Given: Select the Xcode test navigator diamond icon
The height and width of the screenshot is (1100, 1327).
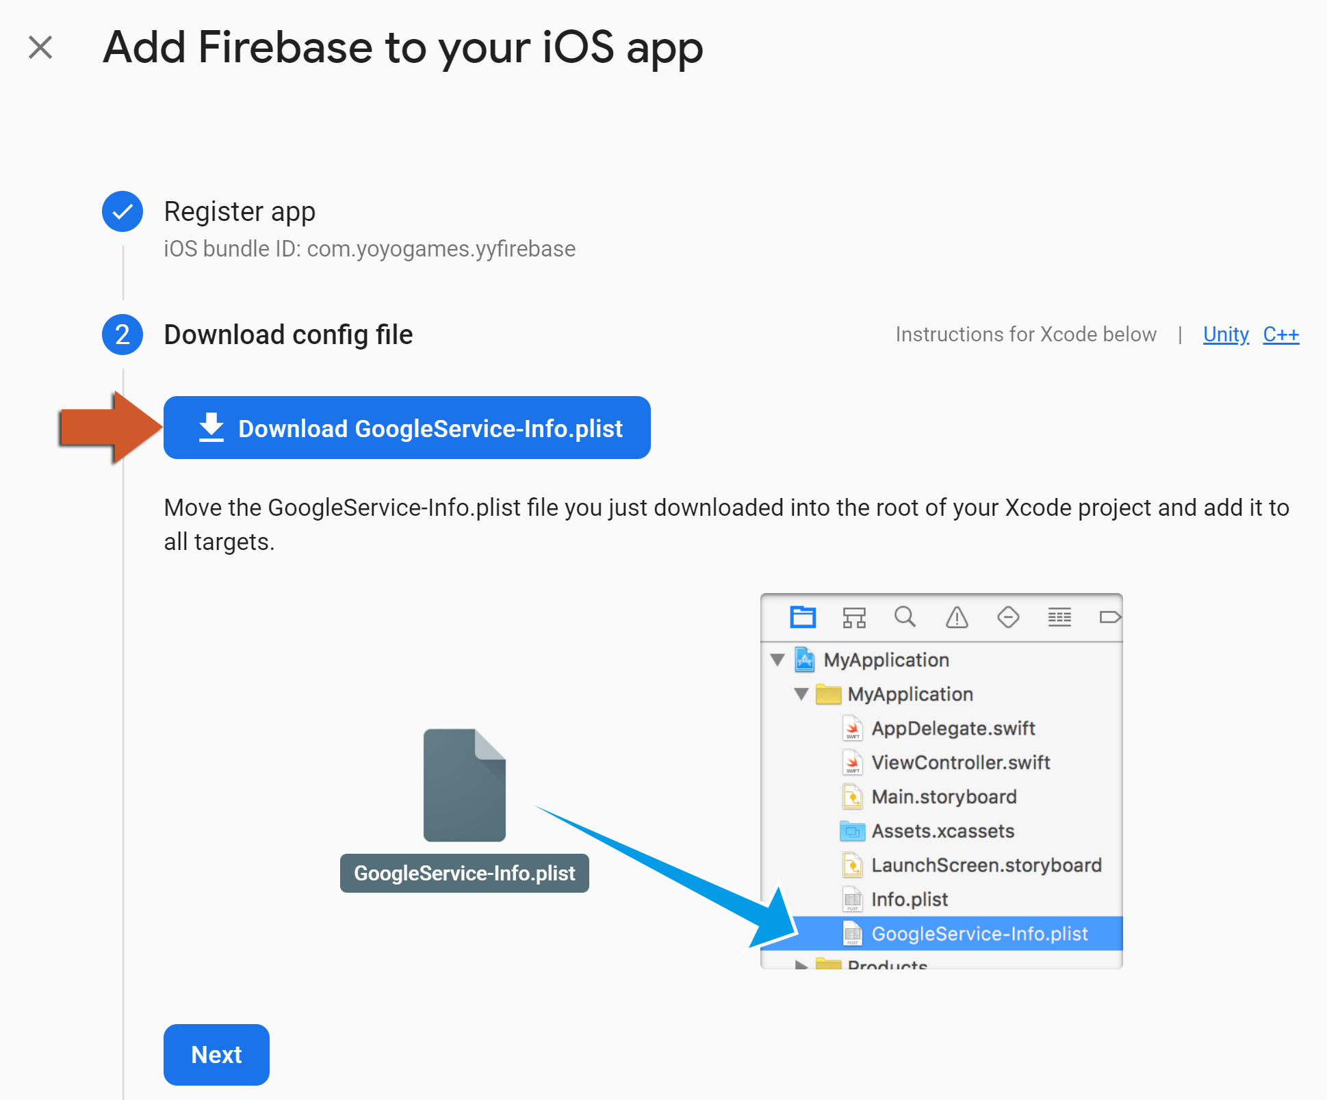Looking at the screenshot, I should click(x=1008, y=617).
